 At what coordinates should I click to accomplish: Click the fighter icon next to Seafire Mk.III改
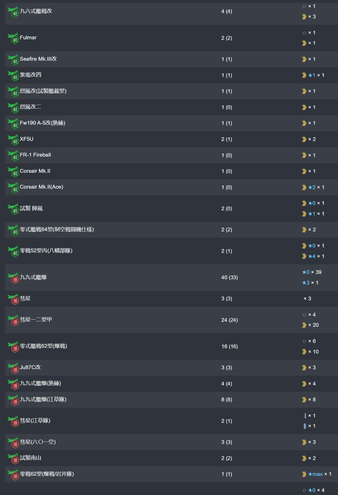point(13,59)
